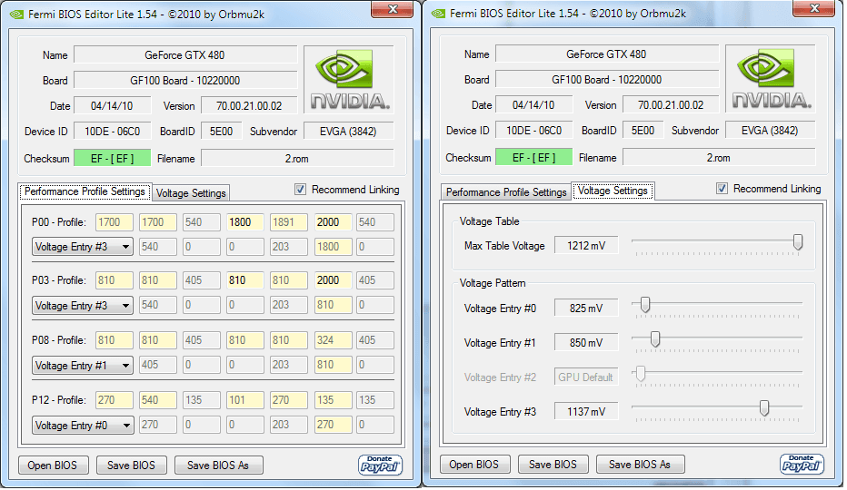
Task: Click the Subvendor EVGA field in left window
Action: (348, 132)
